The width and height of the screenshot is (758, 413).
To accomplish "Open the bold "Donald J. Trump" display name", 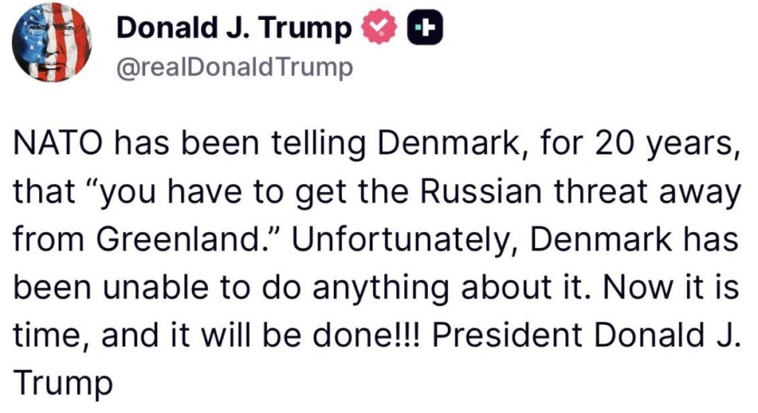I will point(234,28).
